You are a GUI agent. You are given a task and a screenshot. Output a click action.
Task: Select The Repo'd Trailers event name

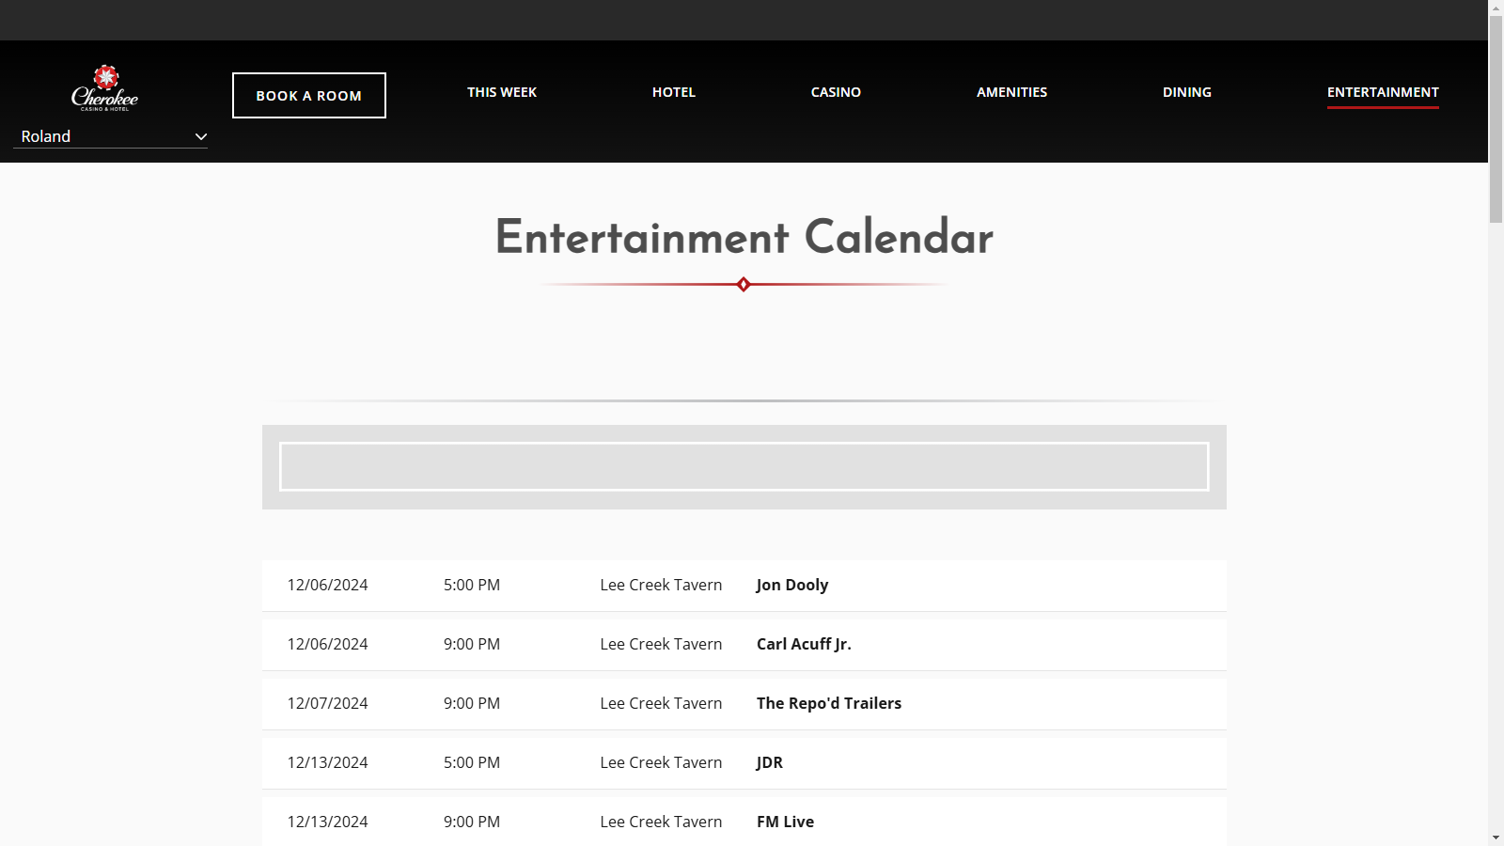[x=829, y=703]
